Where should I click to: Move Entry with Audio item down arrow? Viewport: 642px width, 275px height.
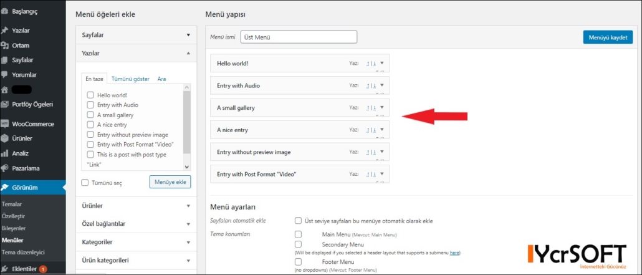(374, 85)
